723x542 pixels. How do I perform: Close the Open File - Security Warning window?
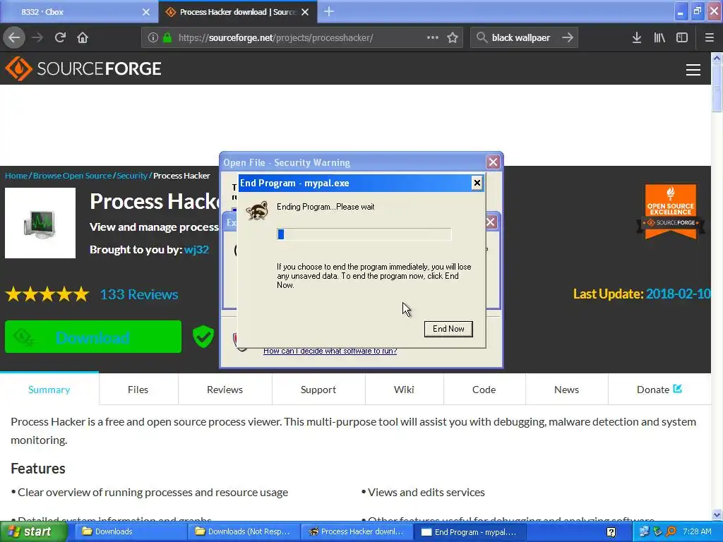[493, 162]
